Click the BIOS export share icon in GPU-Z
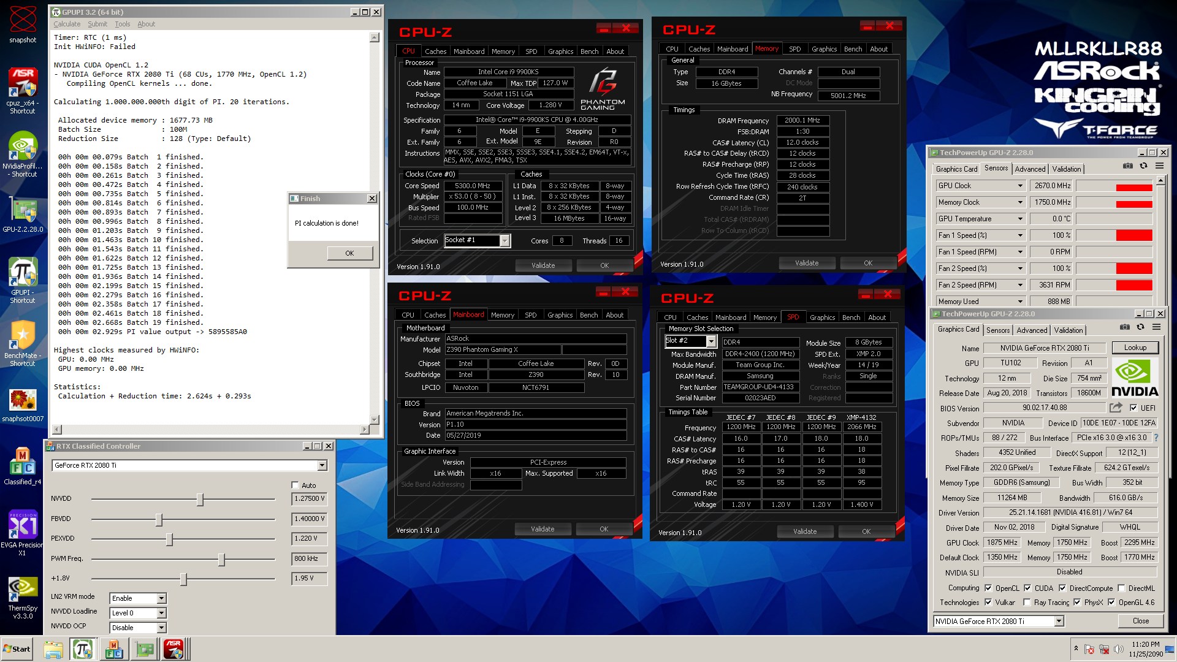 point(1116,408)
